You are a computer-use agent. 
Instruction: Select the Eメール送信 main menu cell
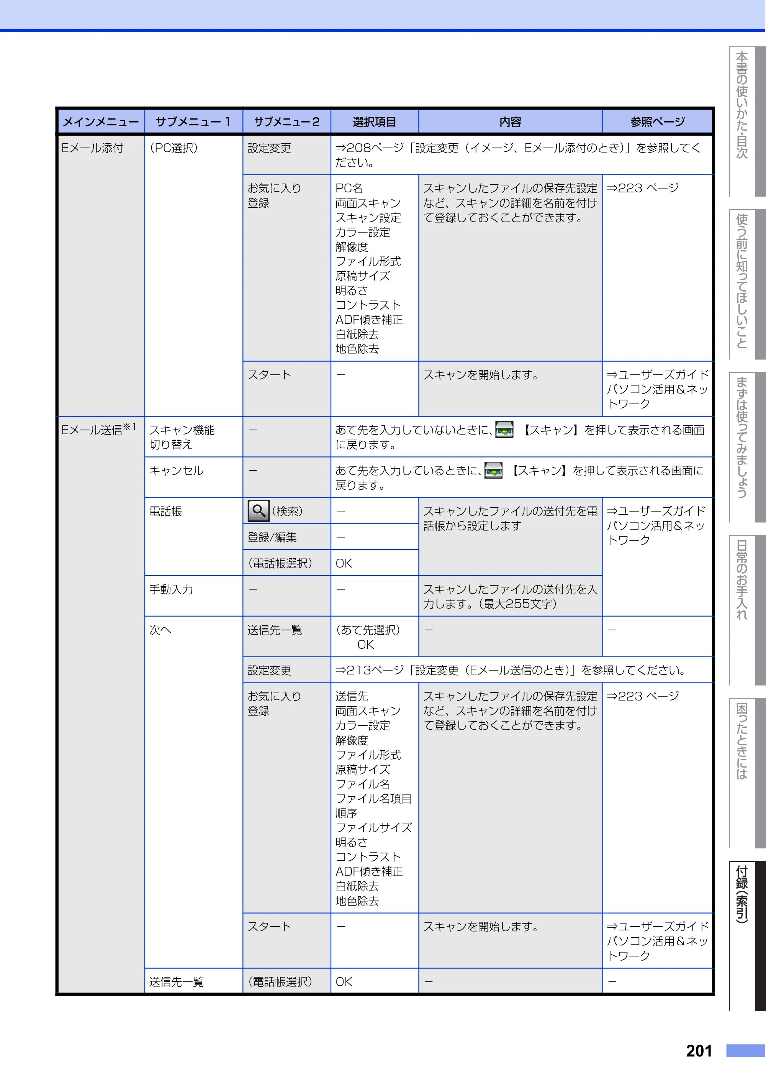pyautogui.click(x=101, y=705)
